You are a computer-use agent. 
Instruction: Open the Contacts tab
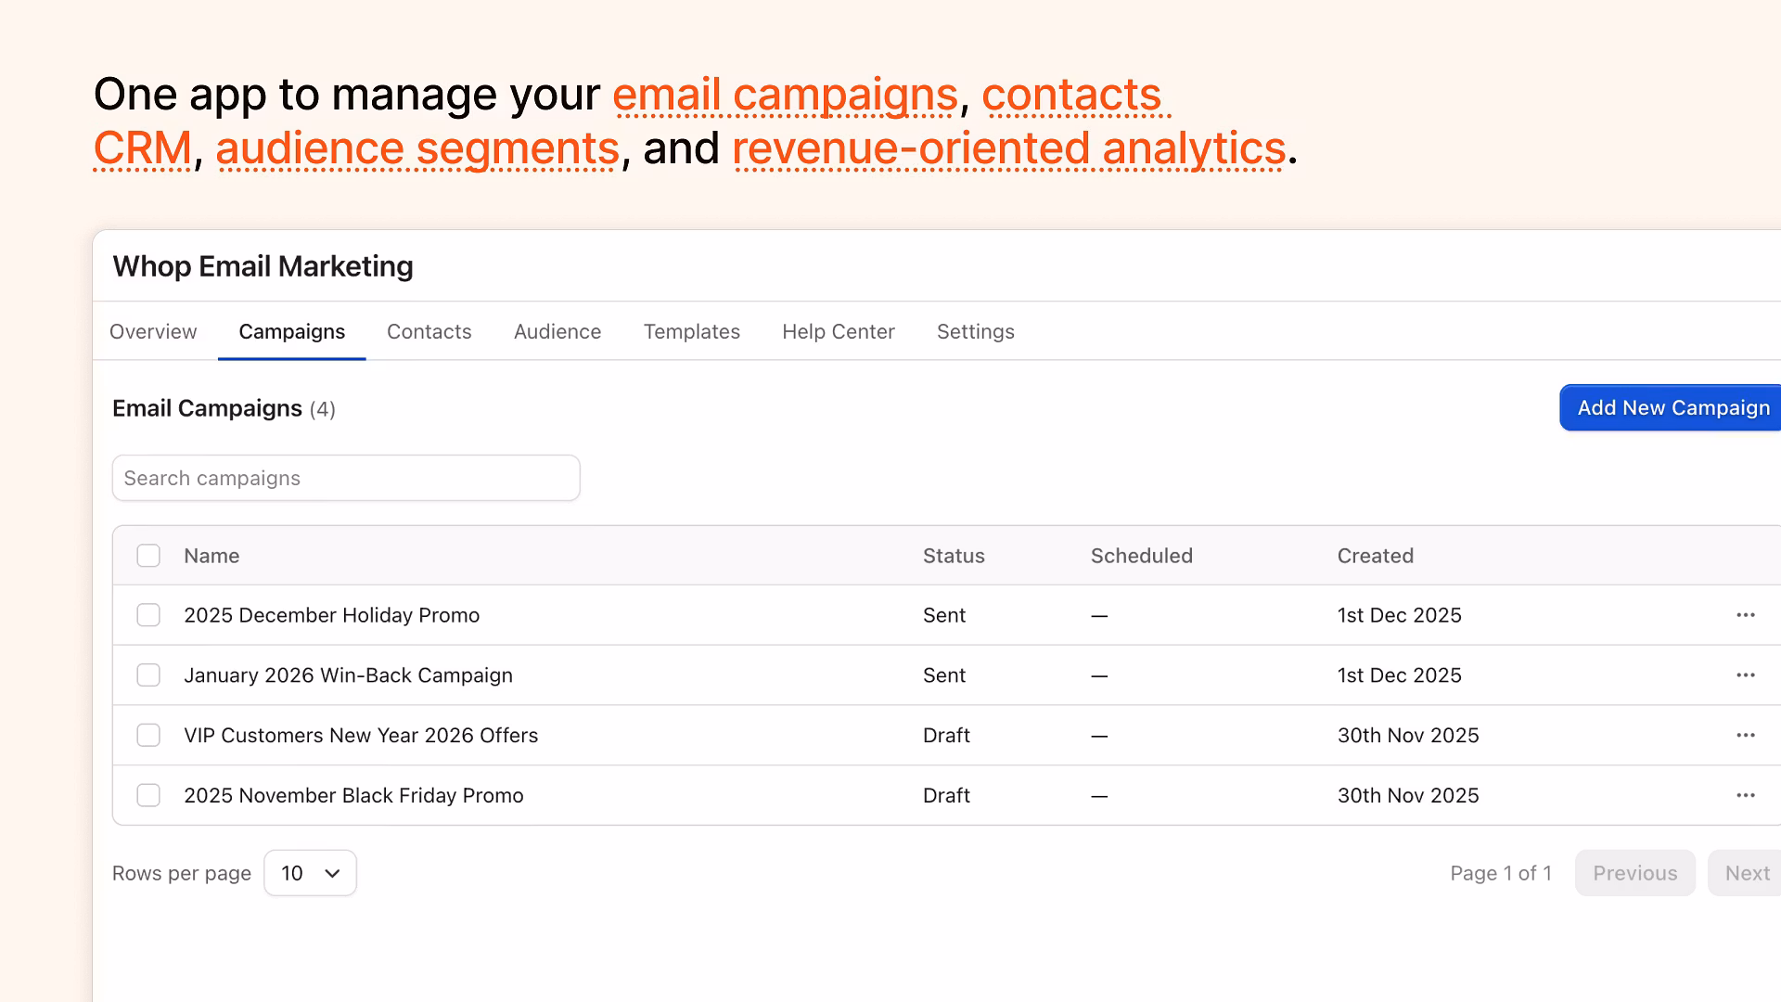tap(429, 331)
